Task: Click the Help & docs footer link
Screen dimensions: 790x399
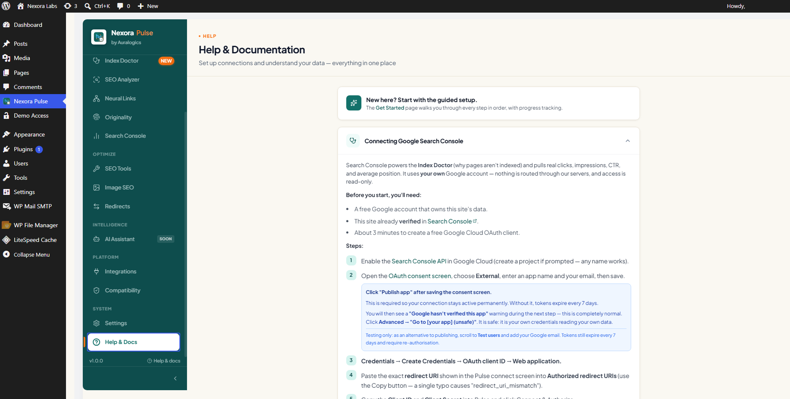Action: pyautogui.click(x=164, y=361)
